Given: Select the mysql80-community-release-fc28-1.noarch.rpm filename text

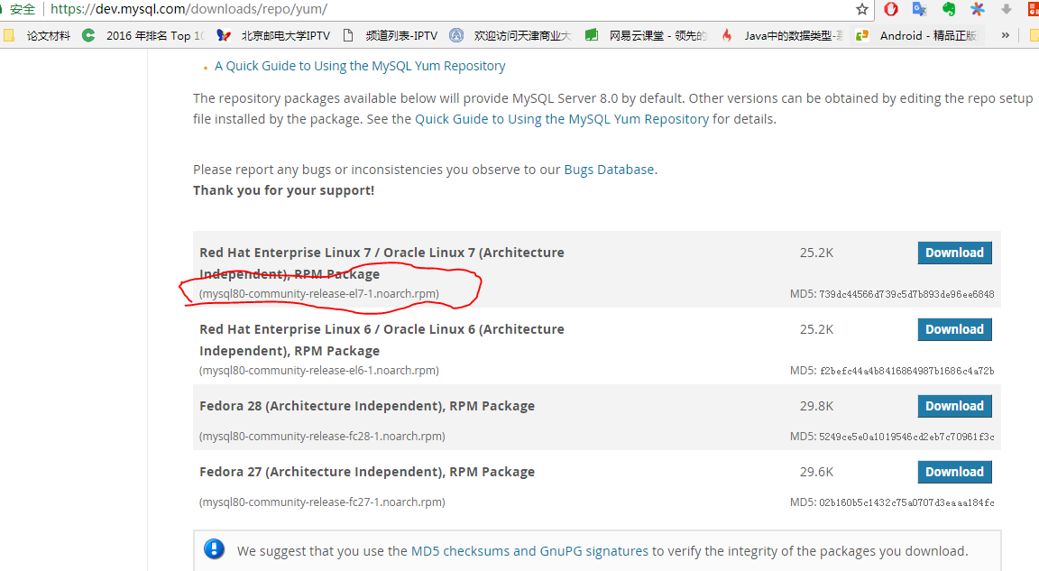Looking at the screenshot, I should [x=322, y=436].
